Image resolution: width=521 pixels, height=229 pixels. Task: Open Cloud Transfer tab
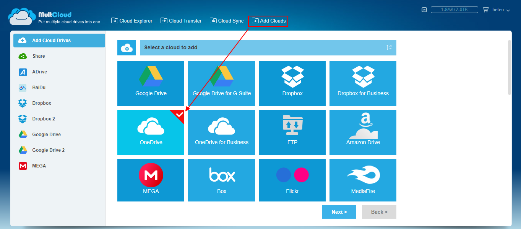click(181, 21)
